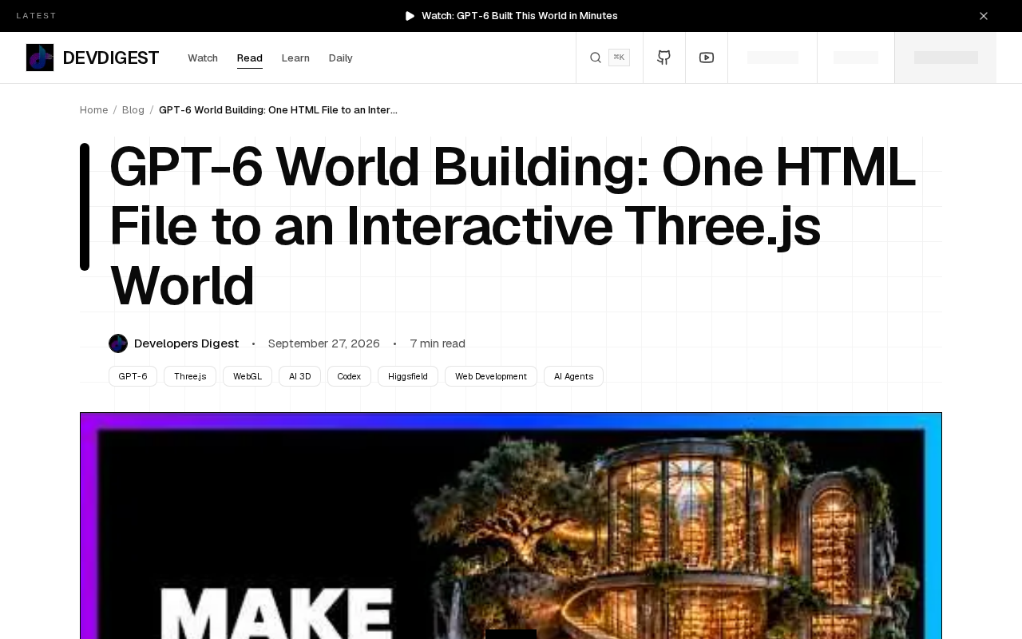Click the LATEST label in banner
The height and width of the screenshot is (639, 1022).
click(x=37, y=16)
